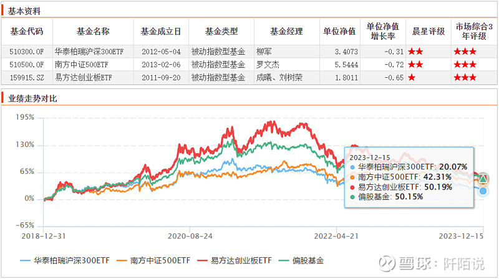The image size is (499, 279).
Task: Click growth rate -0.65
Action: click(394, 78)
